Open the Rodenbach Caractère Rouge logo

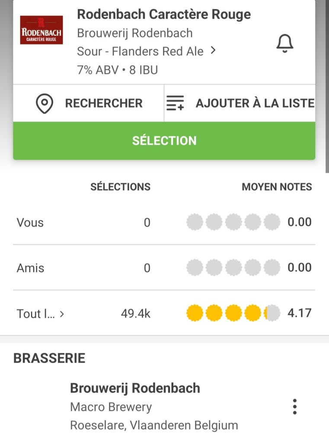42,30
